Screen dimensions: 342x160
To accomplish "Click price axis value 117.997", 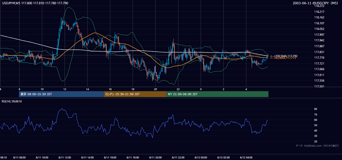I will 319,35.
